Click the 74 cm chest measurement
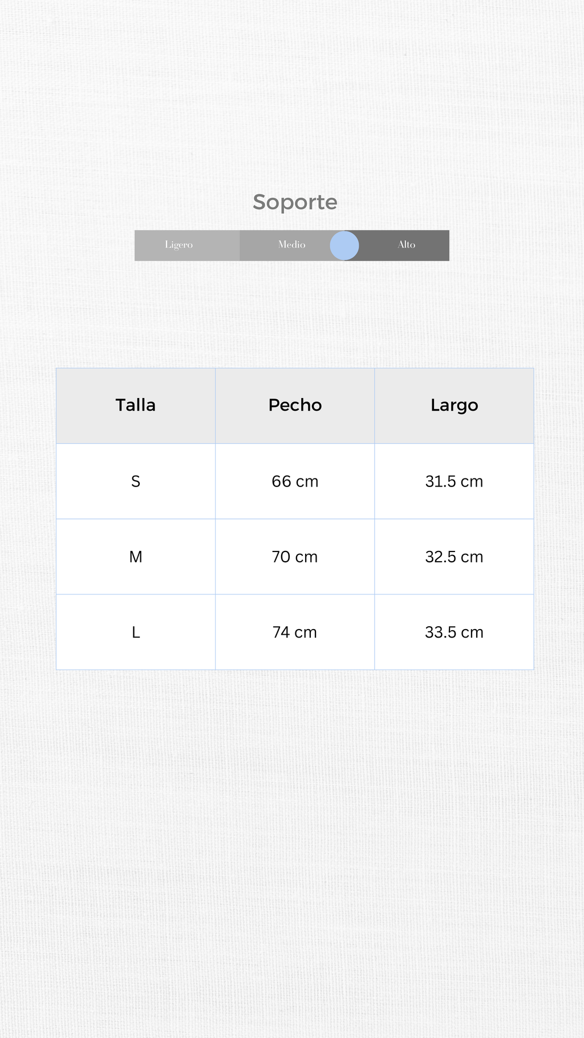This screenshot has height=1038, width=584. click(295, 632)
